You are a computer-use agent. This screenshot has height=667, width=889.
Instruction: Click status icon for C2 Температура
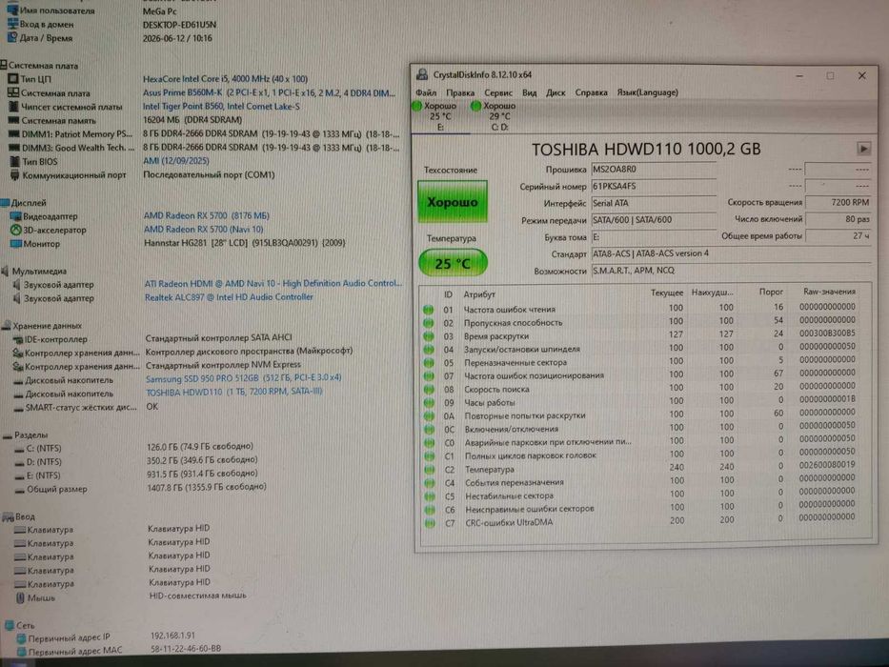pos(430,470)
